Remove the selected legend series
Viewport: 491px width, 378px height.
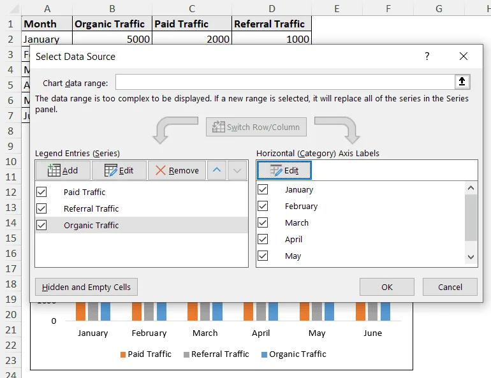coord(177,171)
